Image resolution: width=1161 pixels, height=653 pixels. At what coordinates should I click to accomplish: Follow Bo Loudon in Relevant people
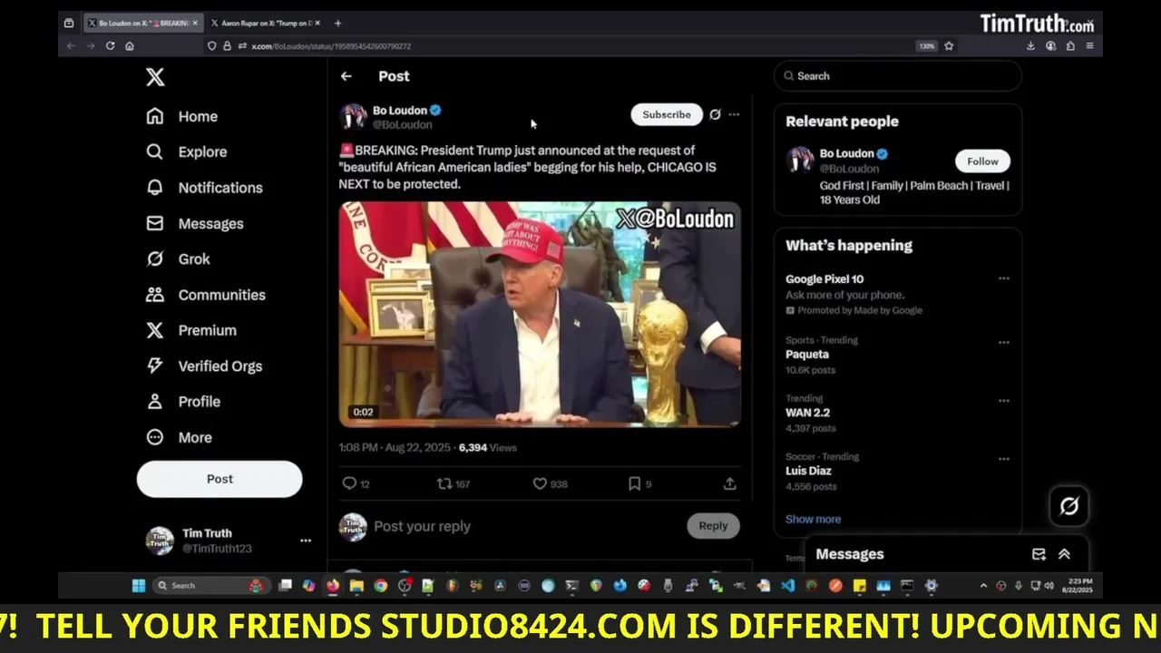[982, 161]
